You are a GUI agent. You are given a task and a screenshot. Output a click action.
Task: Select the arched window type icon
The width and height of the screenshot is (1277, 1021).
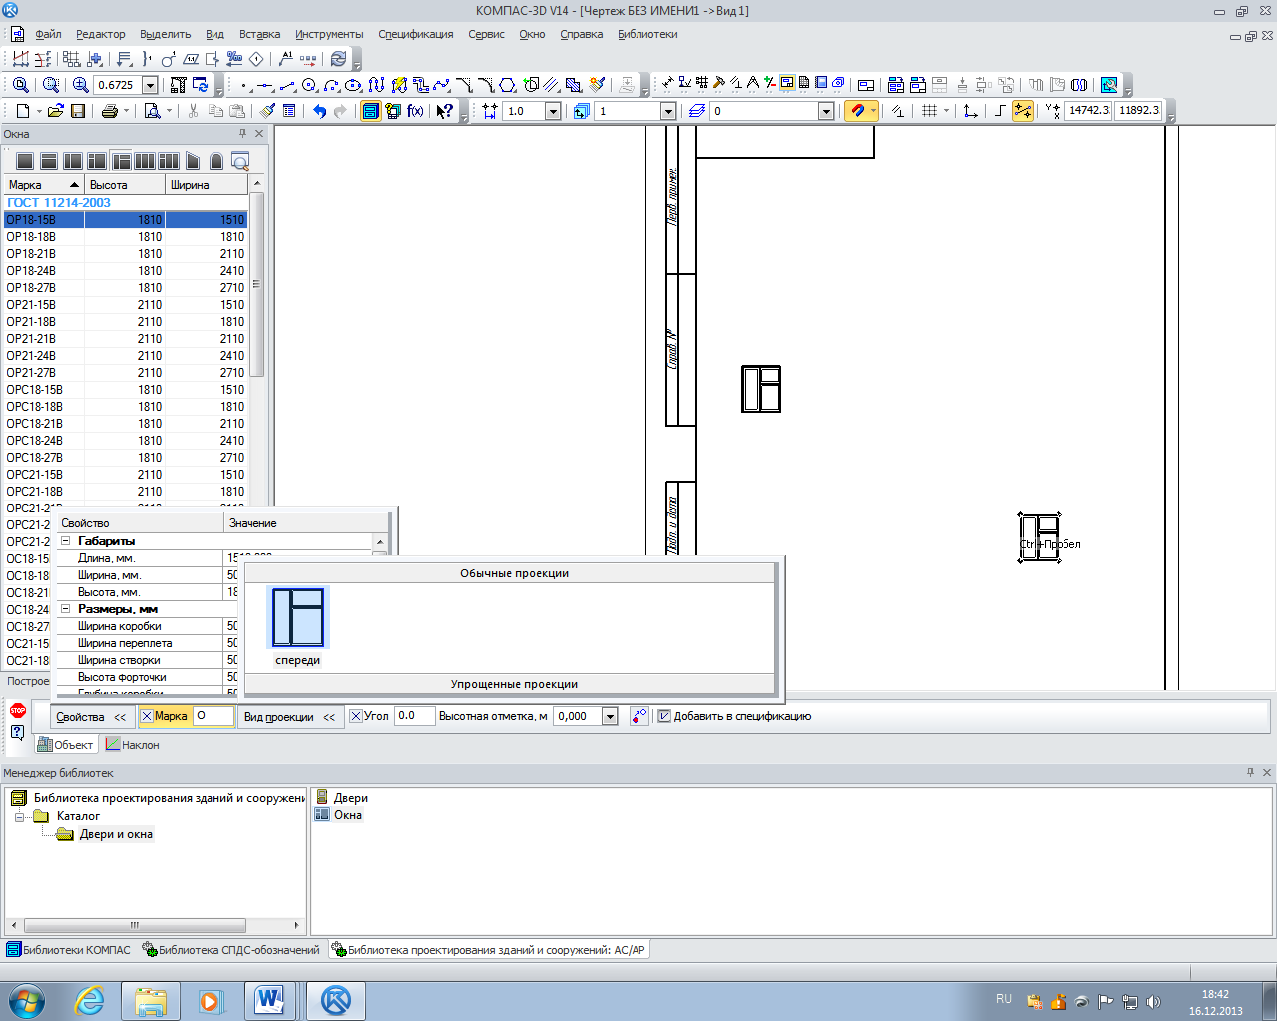pos(215,161)
